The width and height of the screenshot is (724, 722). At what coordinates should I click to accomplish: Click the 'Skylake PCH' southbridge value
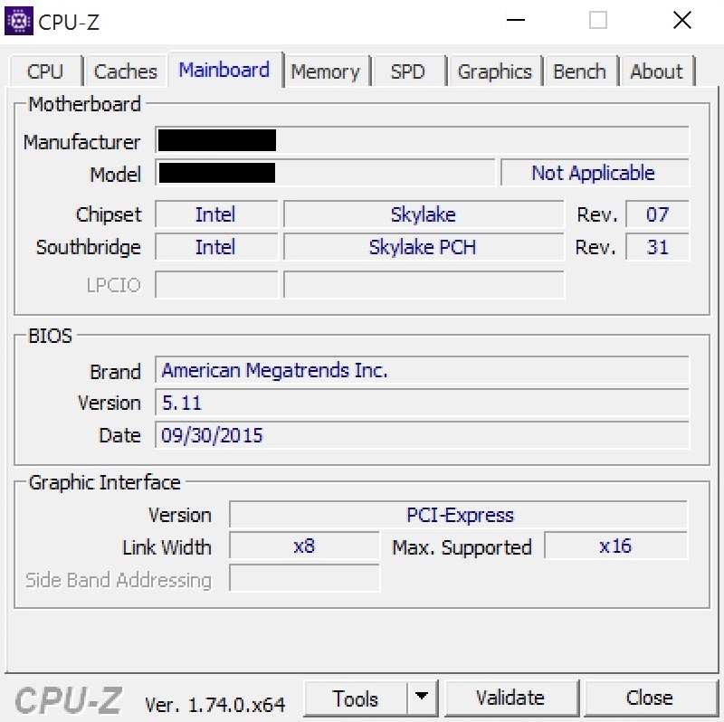pyautogui.click(x=424, y=247)
